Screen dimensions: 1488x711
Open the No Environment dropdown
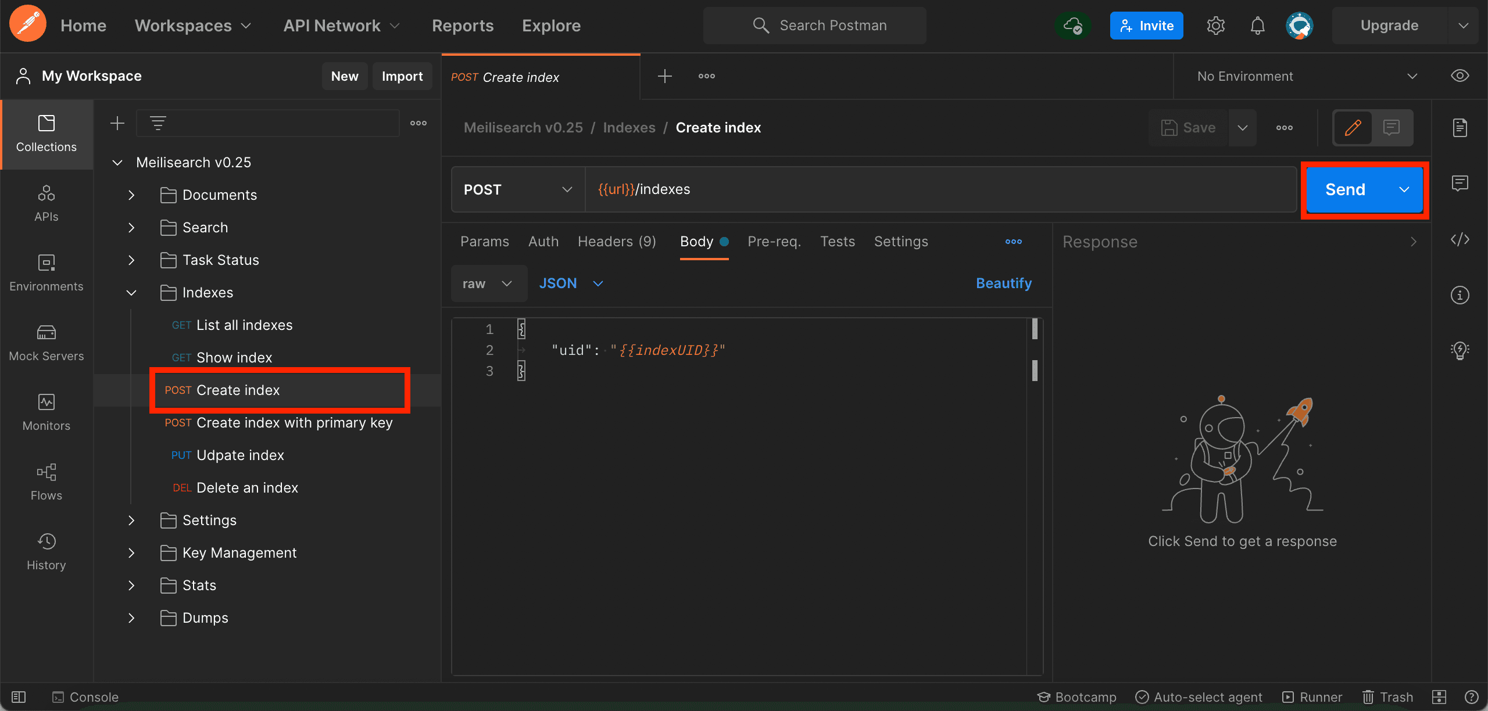pos(1307,76)
